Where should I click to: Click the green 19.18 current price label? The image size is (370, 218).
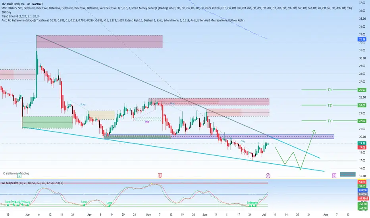[362, 143]
